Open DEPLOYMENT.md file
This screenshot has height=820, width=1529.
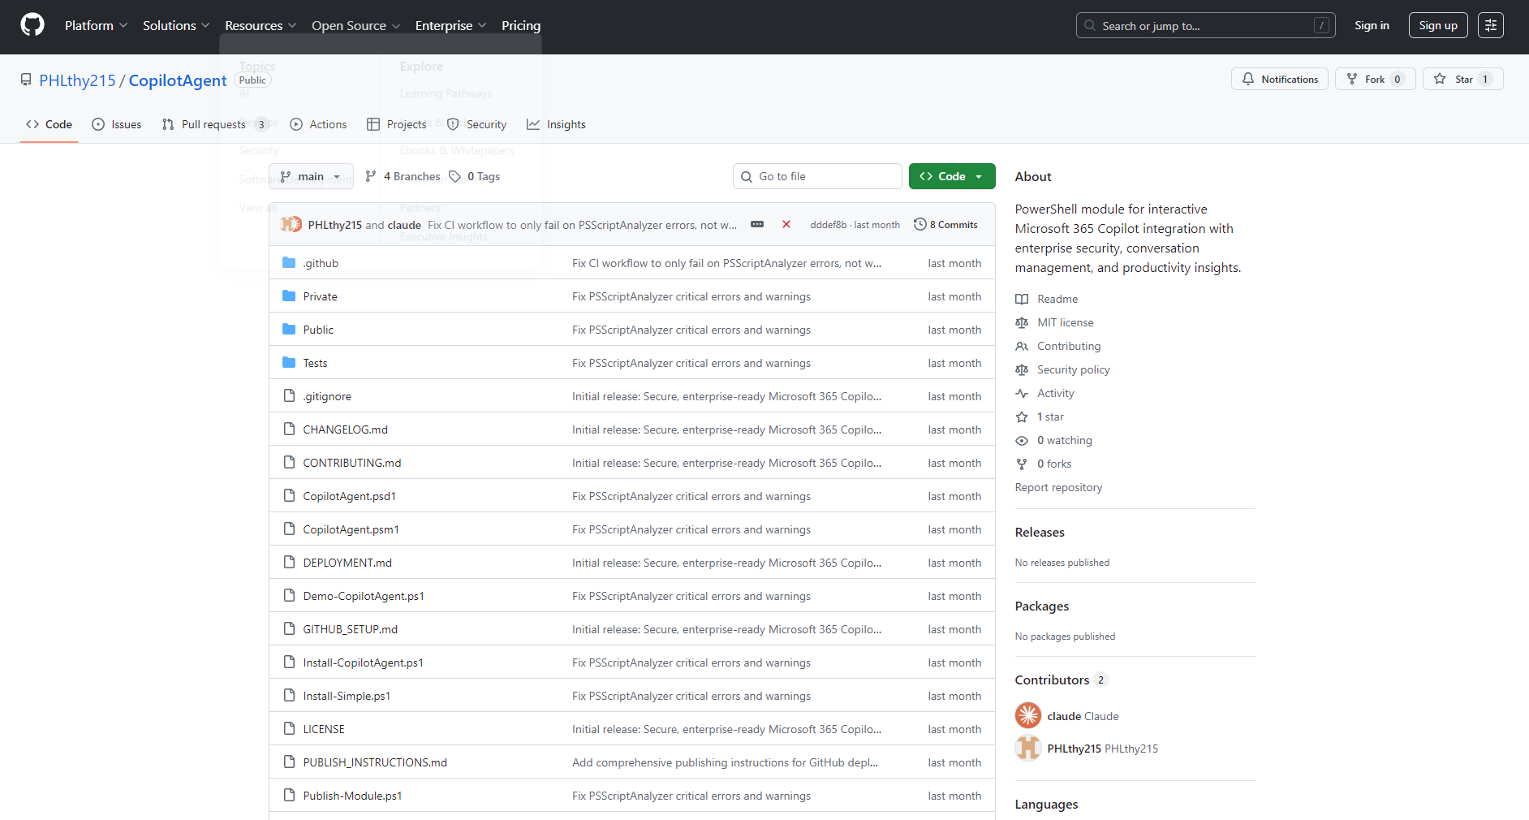347,563
